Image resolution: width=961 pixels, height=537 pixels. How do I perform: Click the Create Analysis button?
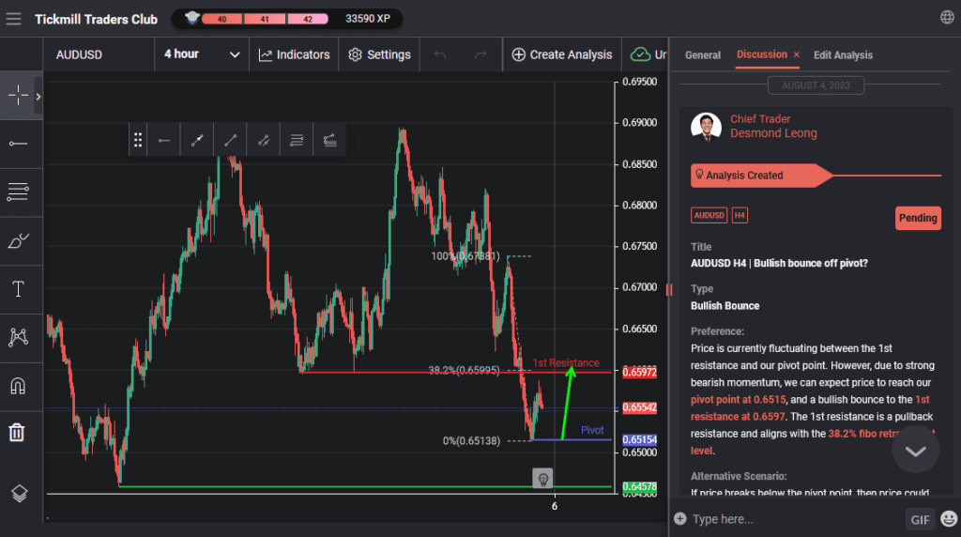point(561,54)
